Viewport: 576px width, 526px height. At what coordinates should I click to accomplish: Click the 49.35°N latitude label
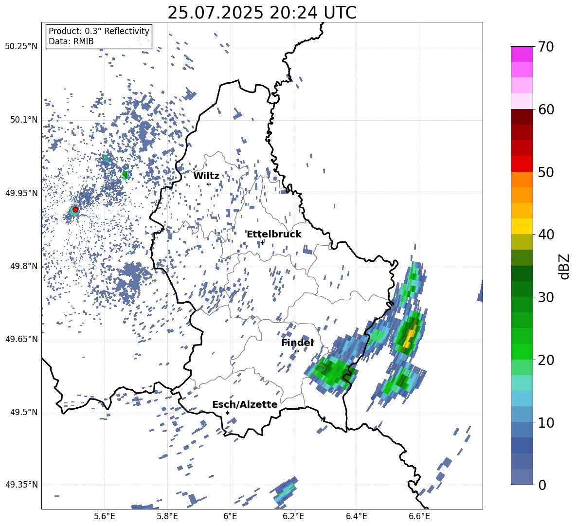(x=21, y=485)
